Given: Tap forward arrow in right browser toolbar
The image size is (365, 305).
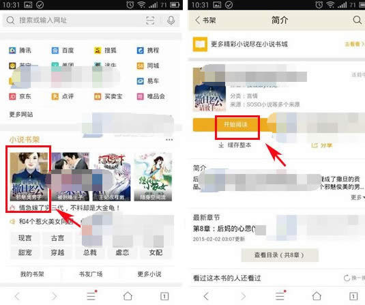Looking at the screenshot, I should (243, 296).
